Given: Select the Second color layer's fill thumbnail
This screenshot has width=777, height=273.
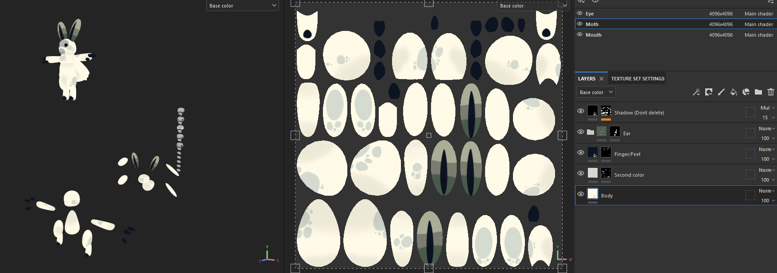Looking at the screenshot, I should pos(593,173).
